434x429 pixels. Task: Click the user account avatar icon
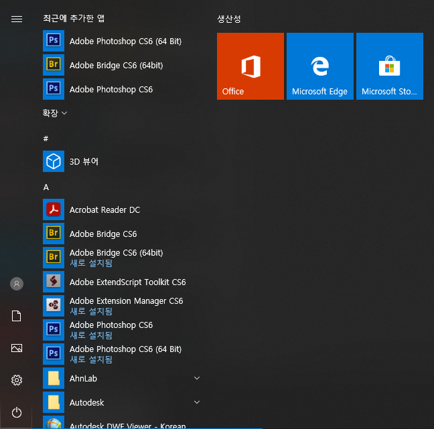pos(17,284)
